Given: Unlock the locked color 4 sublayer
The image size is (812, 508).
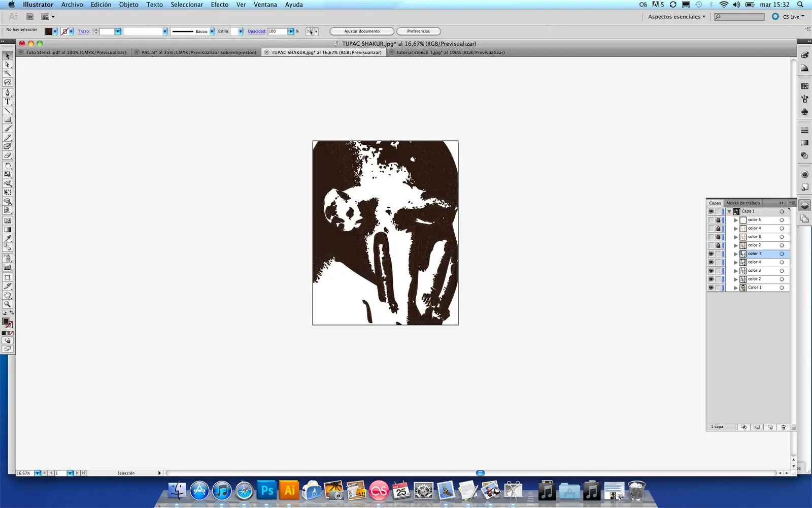Looking at the screenshot, I should pyautogui.click(x=718, y=229).
